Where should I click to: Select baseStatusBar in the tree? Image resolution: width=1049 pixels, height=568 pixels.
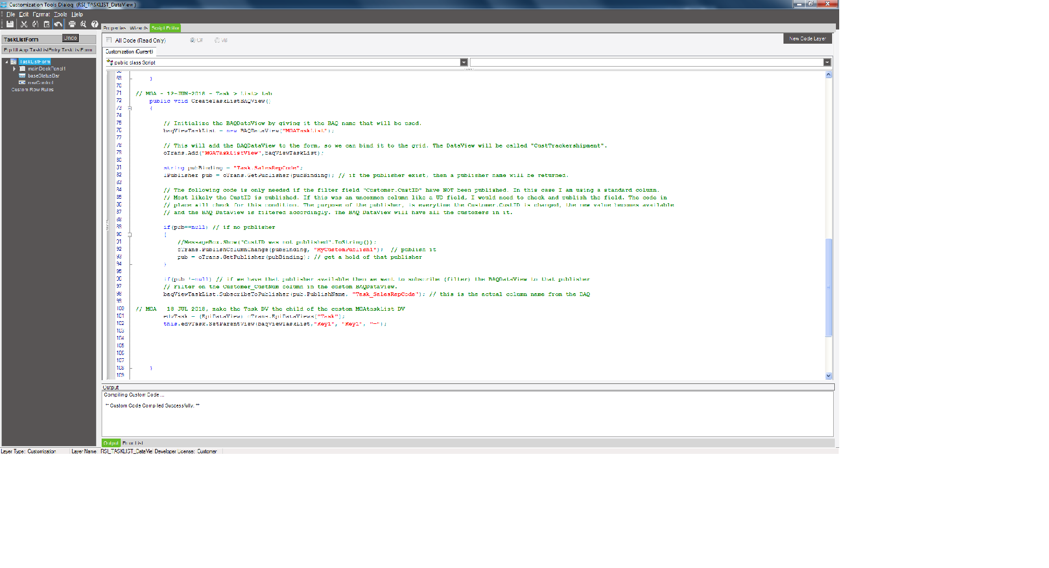pyautogui.click(x=44, y=76)
